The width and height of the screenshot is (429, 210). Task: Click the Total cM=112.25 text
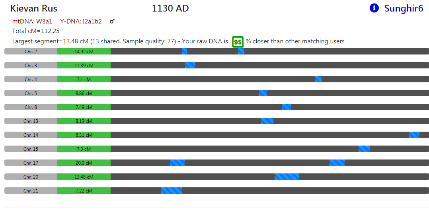tap(36, 31)
